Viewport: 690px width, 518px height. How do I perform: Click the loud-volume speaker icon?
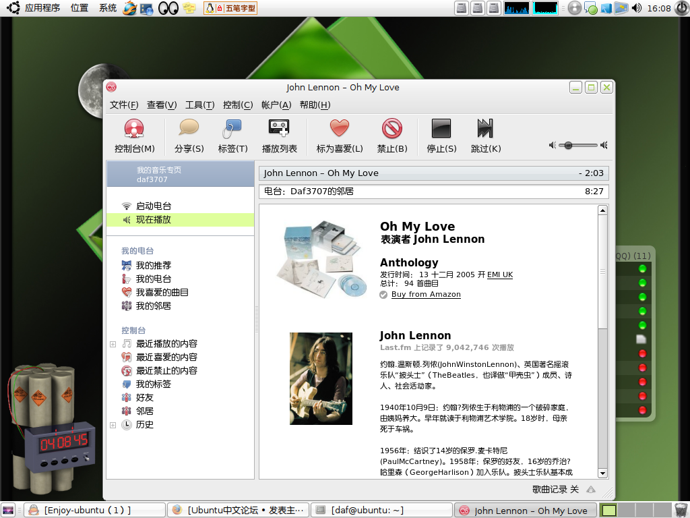(604, 145)
